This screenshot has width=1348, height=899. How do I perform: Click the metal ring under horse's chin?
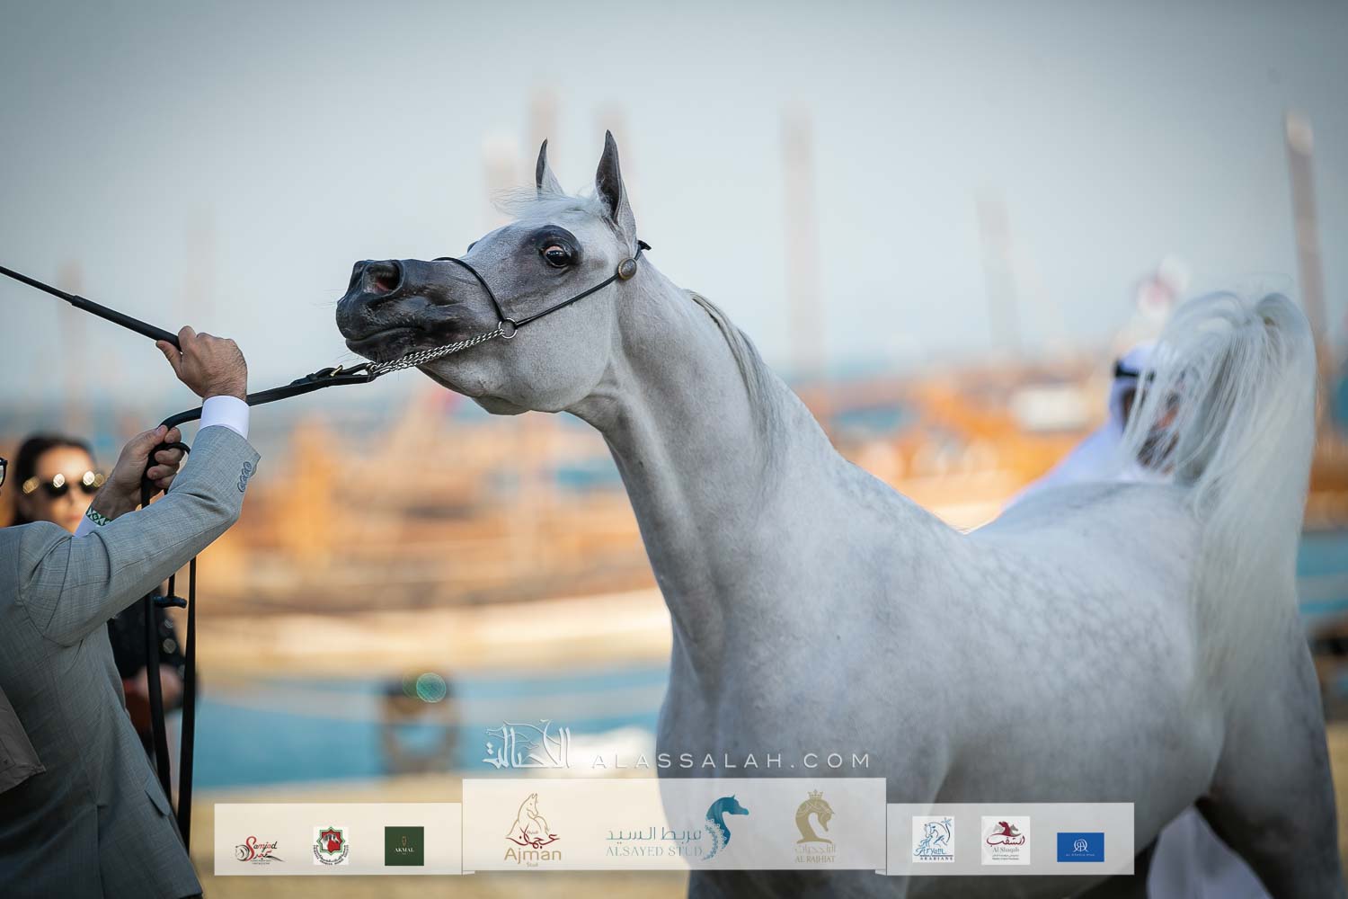coord(509,330)
